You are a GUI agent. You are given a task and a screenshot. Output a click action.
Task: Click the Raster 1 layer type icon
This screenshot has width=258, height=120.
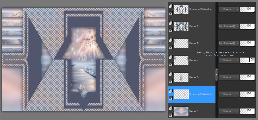point(171,108)
